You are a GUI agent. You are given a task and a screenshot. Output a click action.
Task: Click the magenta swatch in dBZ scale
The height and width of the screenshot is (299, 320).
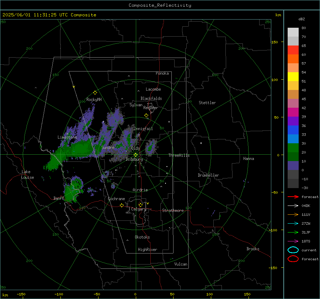click(293, 112)
